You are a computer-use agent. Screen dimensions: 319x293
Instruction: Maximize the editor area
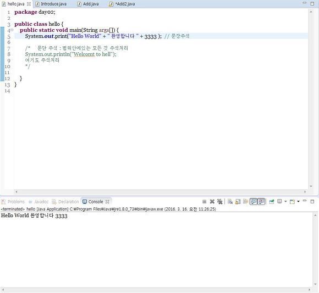point(312,3)
